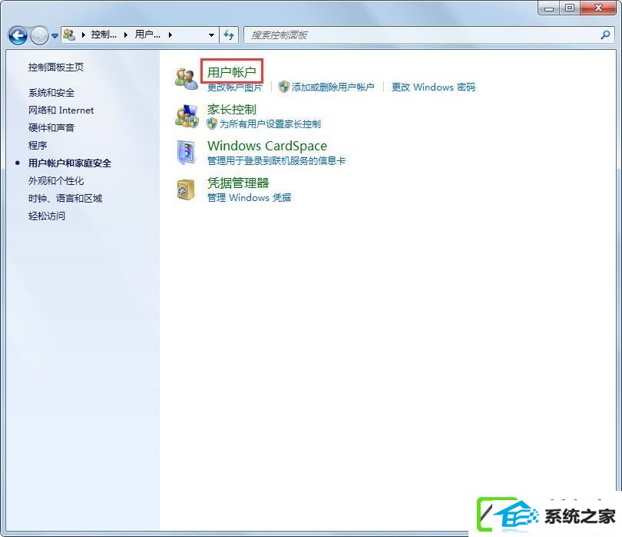Viewport: 622px width, 537px height.
Task: Click the greyed-out Forward arrow button
Action: point(39,35)
